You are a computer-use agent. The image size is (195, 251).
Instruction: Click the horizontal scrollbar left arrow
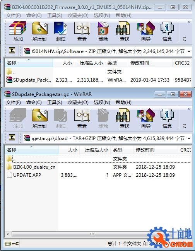tap(8, 234)
